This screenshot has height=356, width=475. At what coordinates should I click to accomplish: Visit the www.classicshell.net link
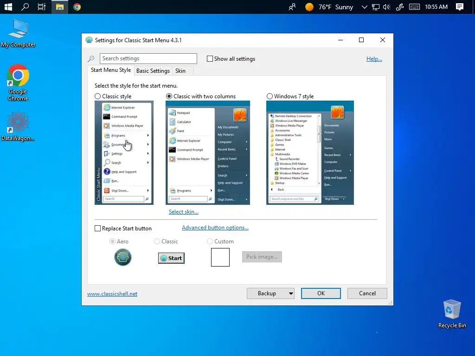click(x=112, y=293)
